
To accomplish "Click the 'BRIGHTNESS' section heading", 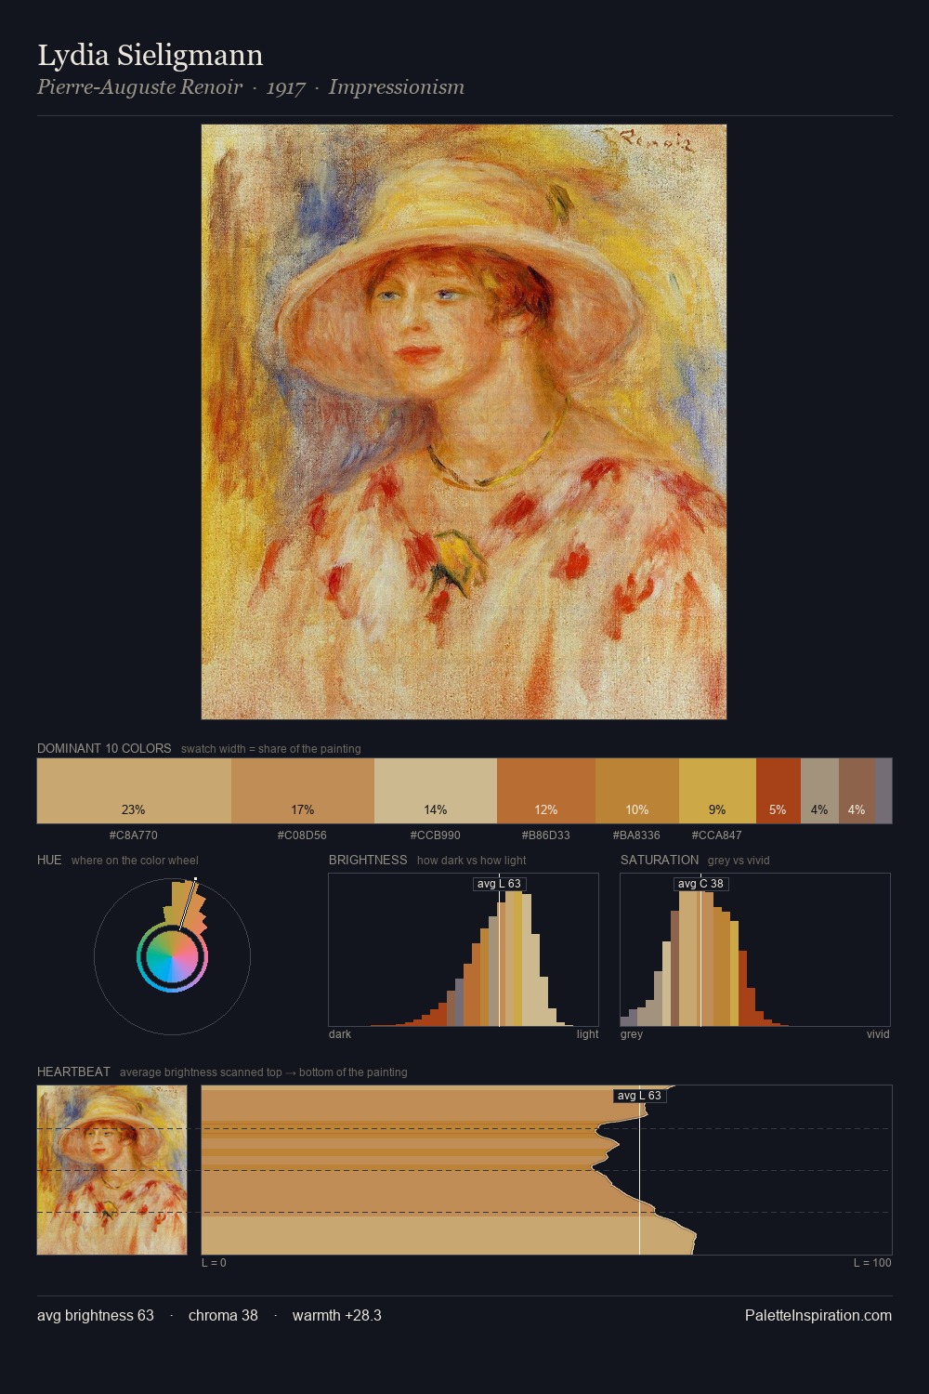I will coord(368,860).
